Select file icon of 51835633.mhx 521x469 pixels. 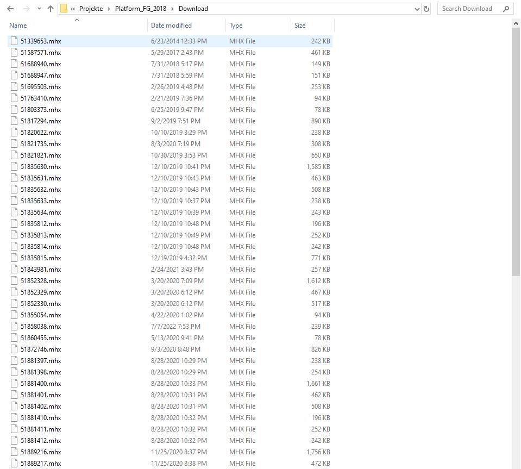(x=14, y=201)
